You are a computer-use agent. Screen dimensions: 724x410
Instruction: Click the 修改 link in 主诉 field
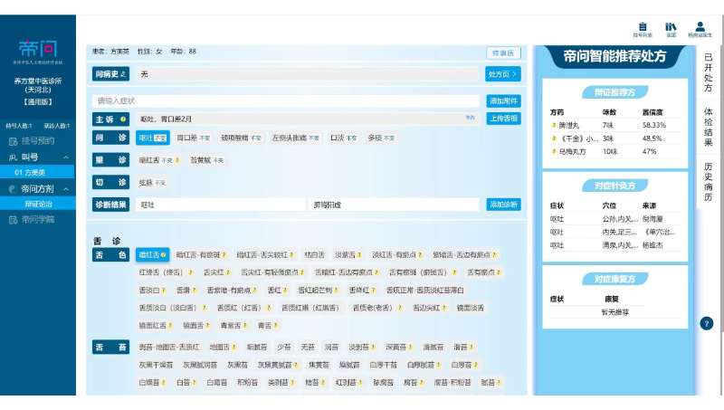470,118
